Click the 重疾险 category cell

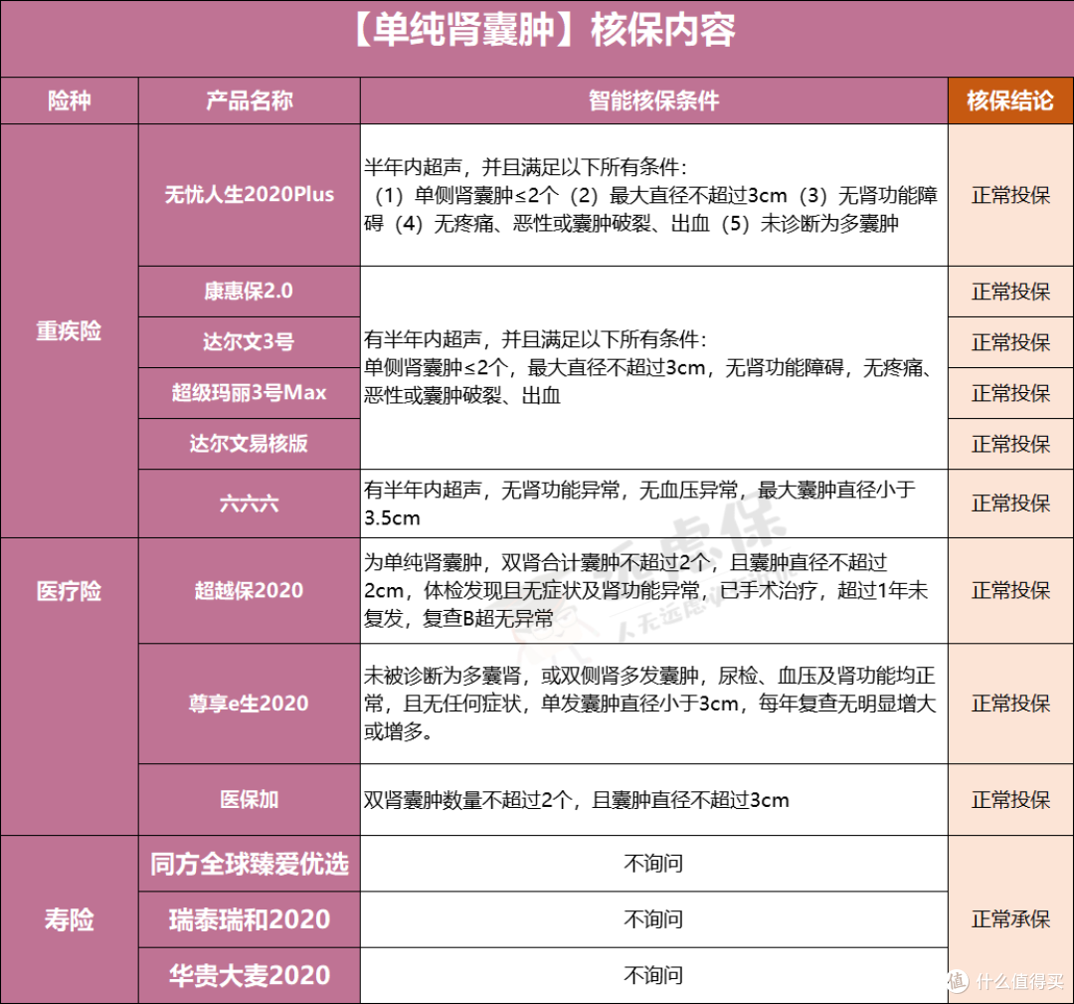tap(70, 331)
